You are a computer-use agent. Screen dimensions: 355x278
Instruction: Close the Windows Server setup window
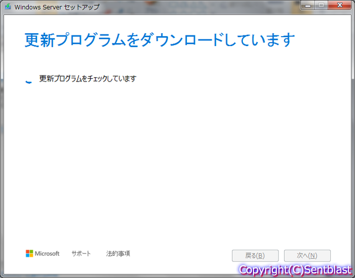[339, 5]
